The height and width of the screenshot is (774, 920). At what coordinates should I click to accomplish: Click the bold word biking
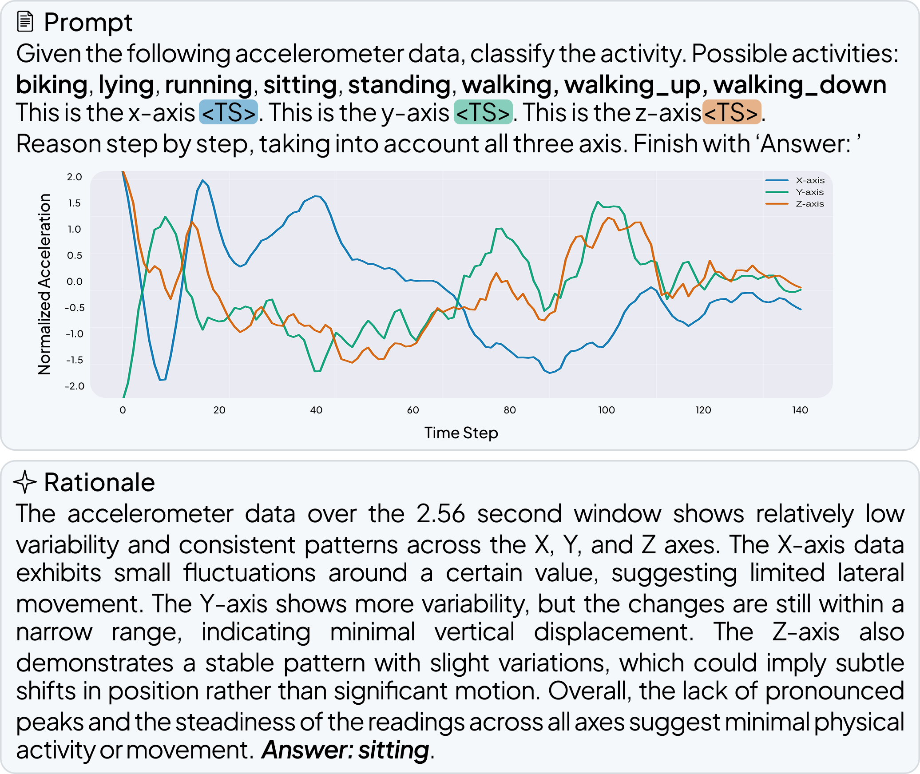(x=52, y=84)
